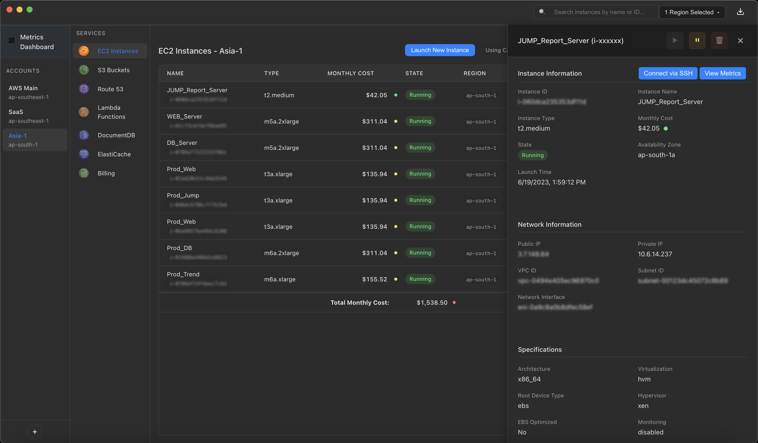The height and width of the screenshot is (443, 758).
Task: Click the $1,538.50 total cost value
Action: pyautogui.click(x=432, y=302)
